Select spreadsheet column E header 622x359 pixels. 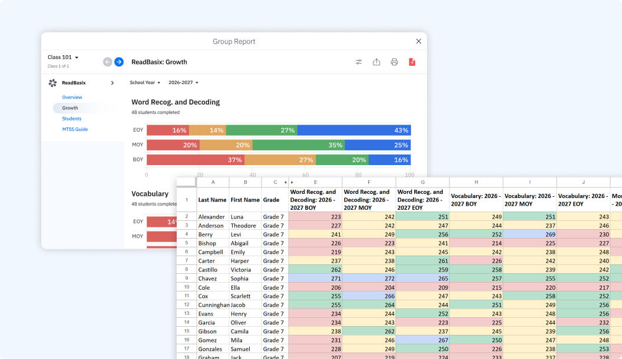coord(315,182)
